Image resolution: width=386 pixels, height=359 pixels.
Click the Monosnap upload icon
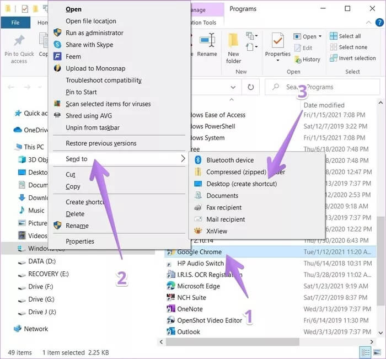point(57,68)
